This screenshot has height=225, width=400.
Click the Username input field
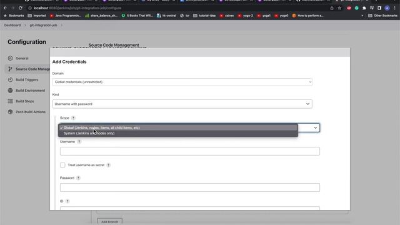click(x=190, y=151)
